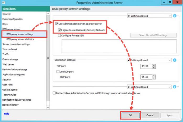Viewport: 183px width, 122px height.
Task: Open the top Editing allowed dropdown
Action: (149, 16)
